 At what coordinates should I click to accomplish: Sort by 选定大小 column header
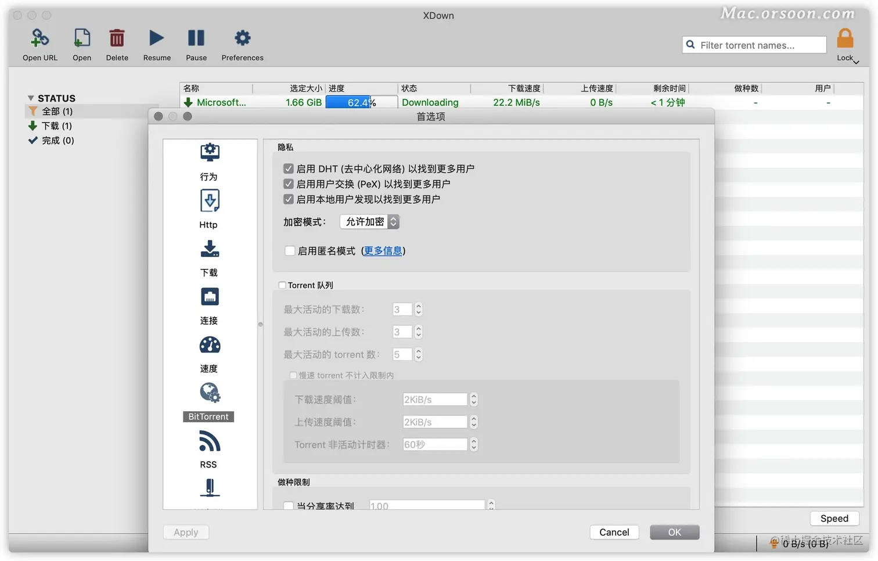(x=289, y=88)
